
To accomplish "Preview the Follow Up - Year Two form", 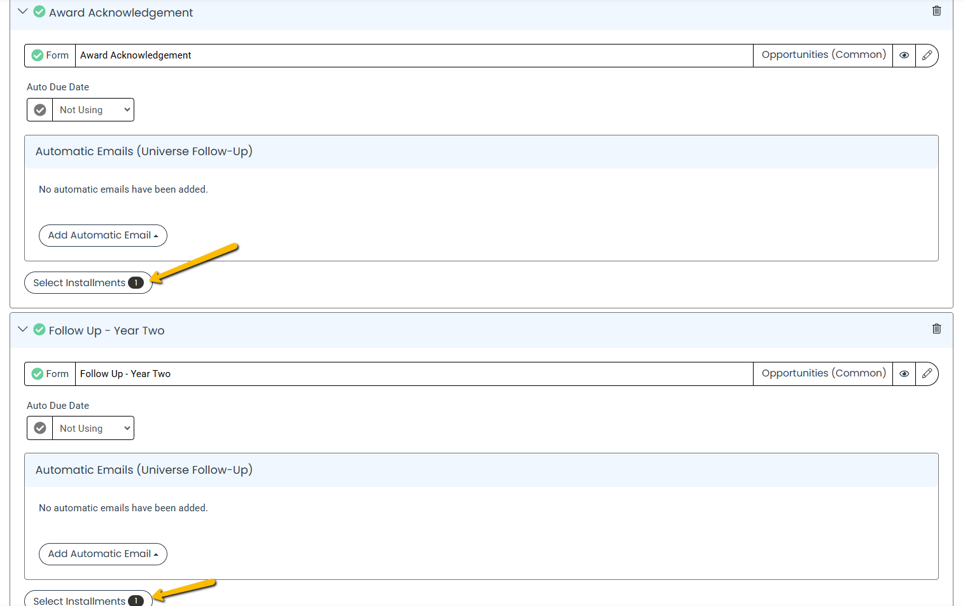I will click(904, 374).
